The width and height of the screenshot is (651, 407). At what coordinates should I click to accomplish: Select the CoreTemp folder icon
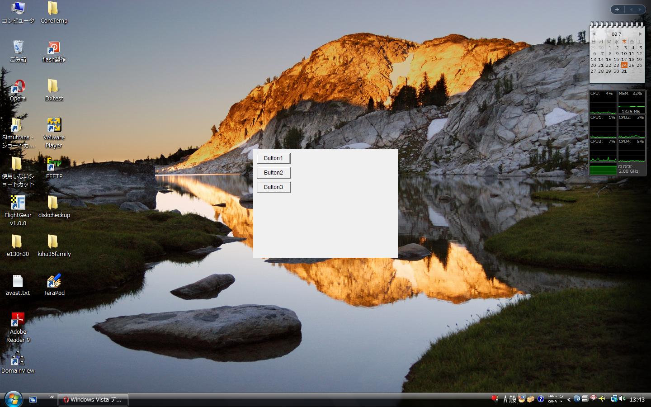pos(54,13)
